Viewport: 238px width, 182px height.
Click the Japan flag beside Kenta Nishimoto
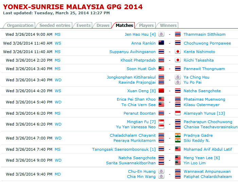click(178, 51)
